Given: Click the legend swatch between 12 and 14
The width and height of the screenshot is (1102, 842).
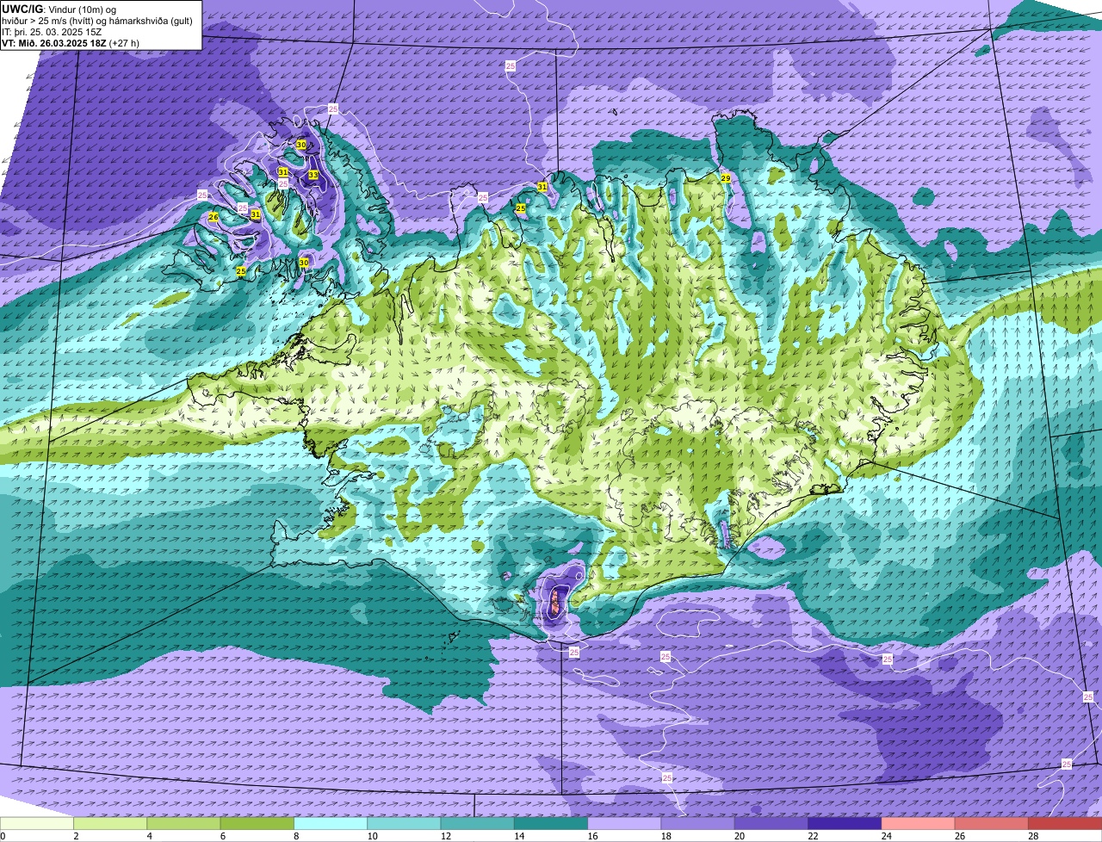Looking at the screenshot, I should coord(478,823).
